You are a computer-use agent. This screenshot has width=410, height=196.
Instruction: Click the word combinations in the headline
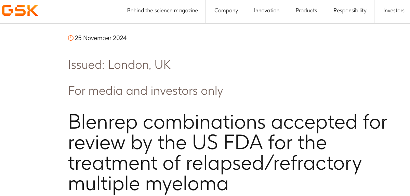coord(204,122)
